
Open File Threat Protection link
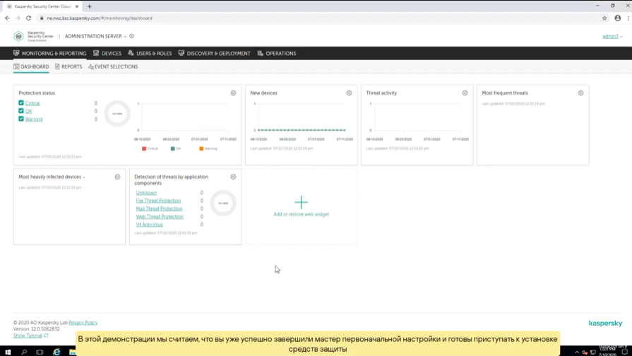pos(158,201)
